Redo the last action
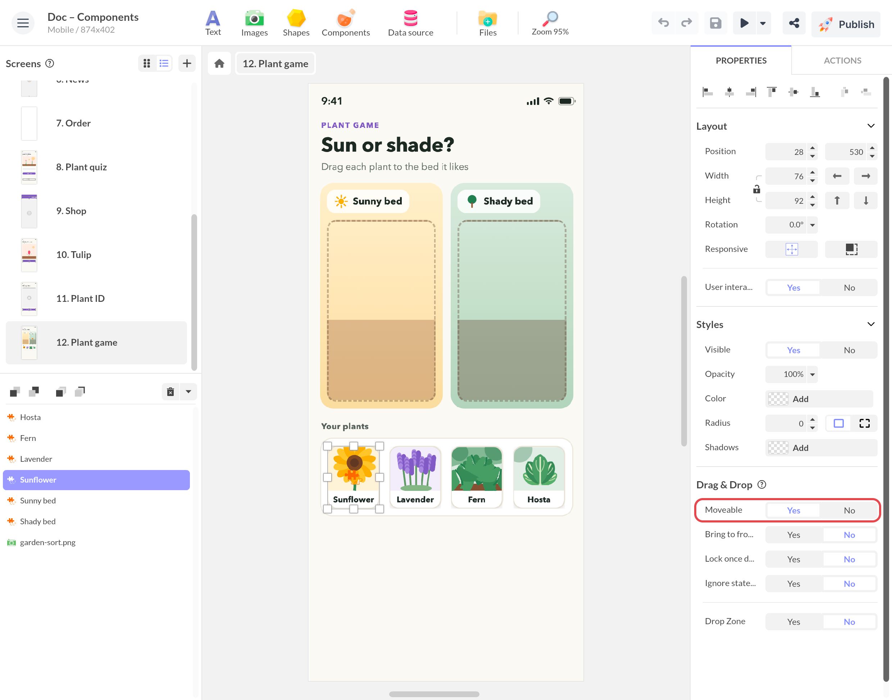This screenshot has height=700, width=892. (x=687, y=23)
